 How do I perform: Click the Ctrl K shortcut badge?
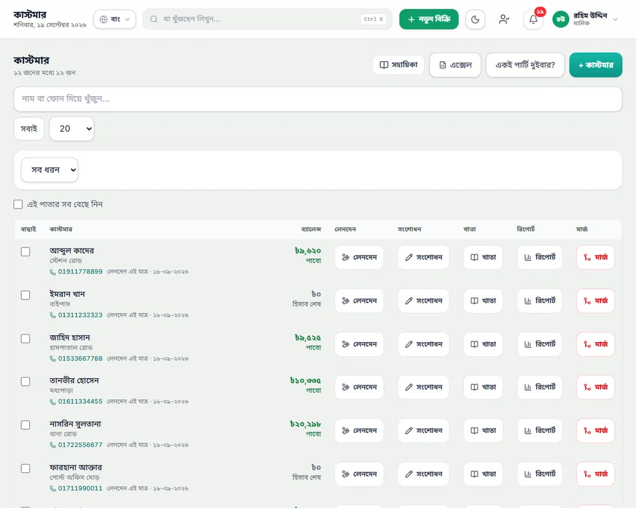tap(373, 19)
